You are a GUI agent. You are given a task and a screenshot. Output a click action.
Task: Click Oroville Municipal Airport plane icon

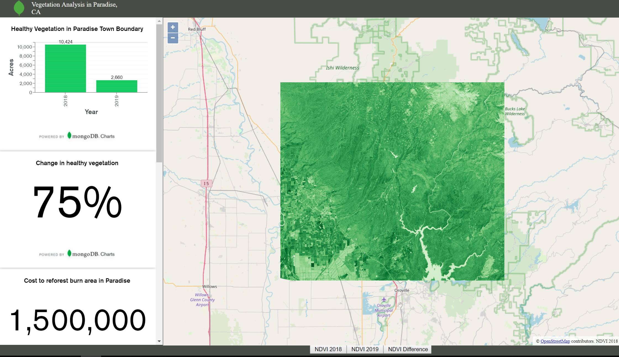384,300
